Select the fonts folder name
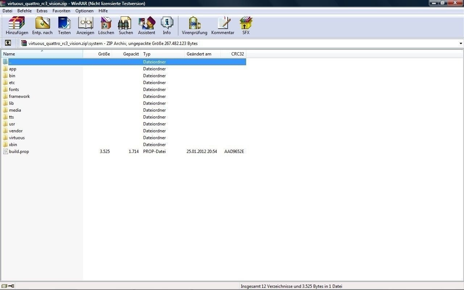 pos(14,90)
